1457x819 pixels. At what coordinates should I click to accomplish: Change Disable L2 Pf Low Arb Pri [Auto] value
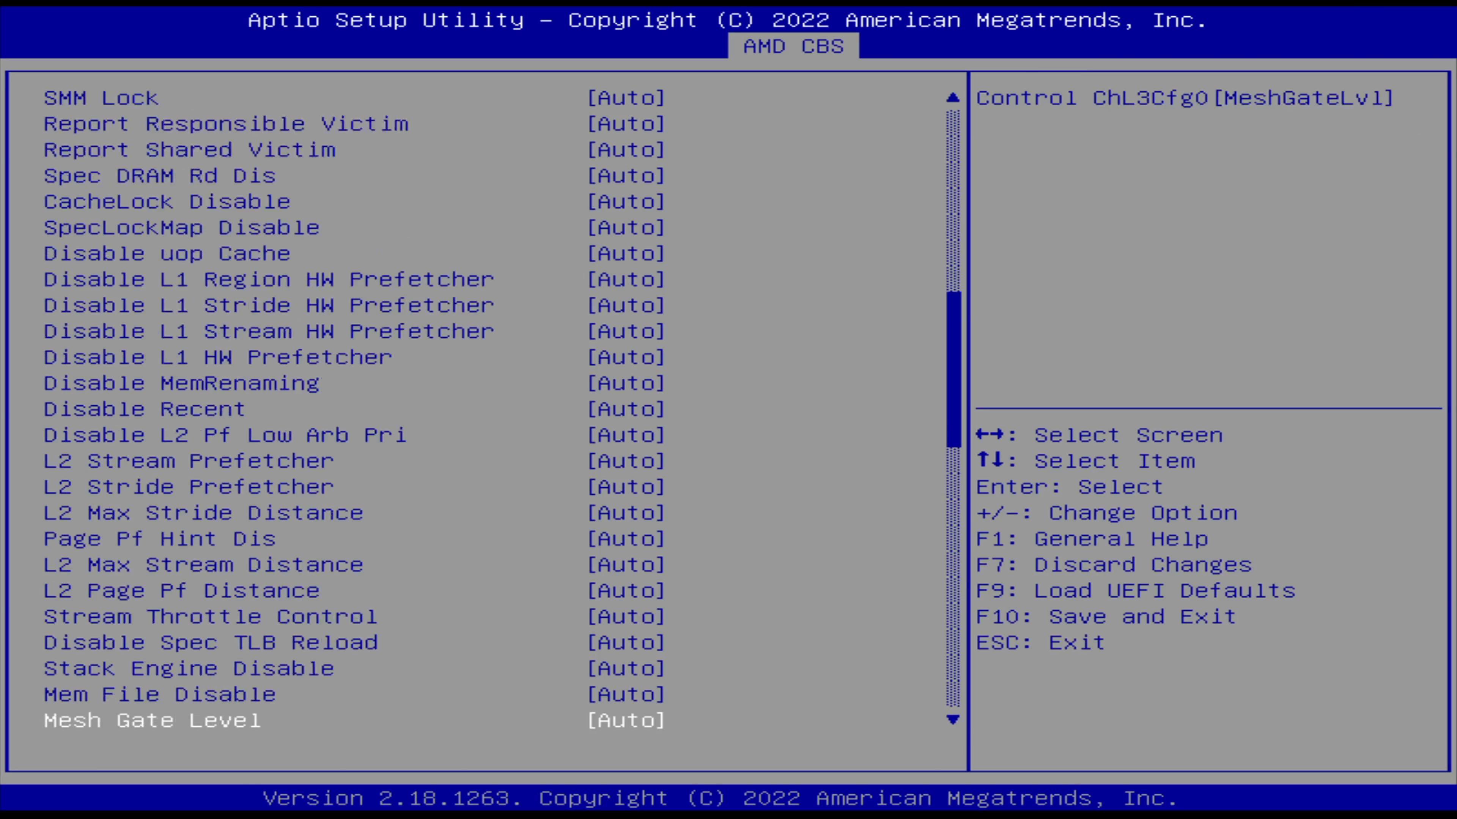(x=626, y=435)
